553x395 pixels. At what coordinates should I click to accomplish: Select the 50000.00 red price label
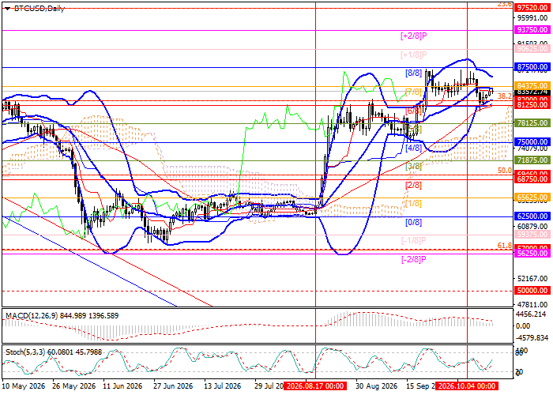(x=532, y=291)
